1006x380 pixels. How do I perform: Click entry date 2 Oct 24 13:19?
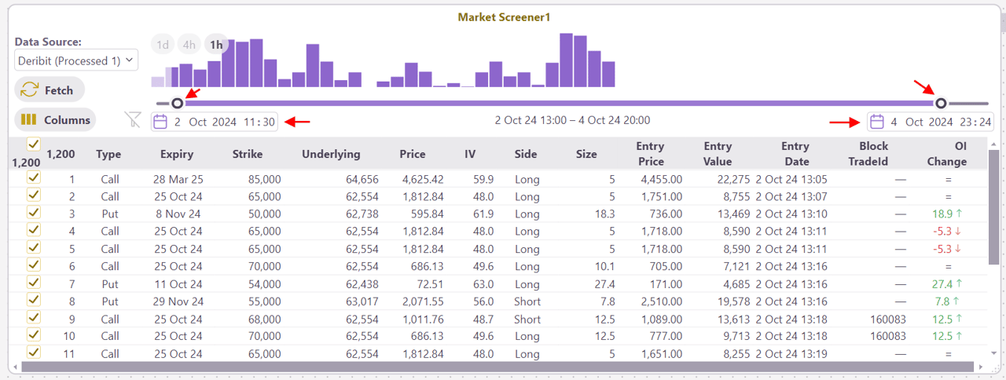(x=791, y=353)
